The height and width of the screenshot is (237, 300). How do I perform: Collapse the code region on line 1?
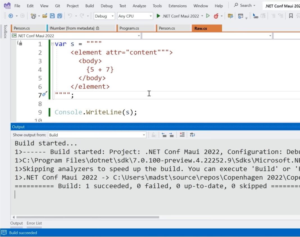[x=52, y=44]
